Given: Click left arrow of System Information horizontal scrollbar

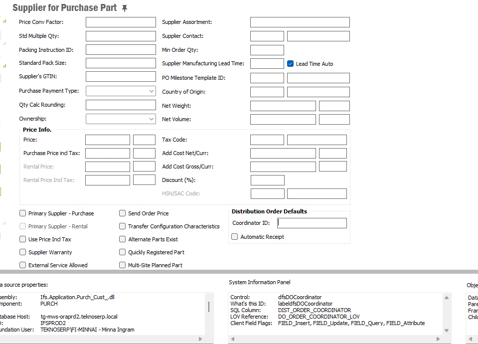Looking at the screenshot, I should [233, 339].
